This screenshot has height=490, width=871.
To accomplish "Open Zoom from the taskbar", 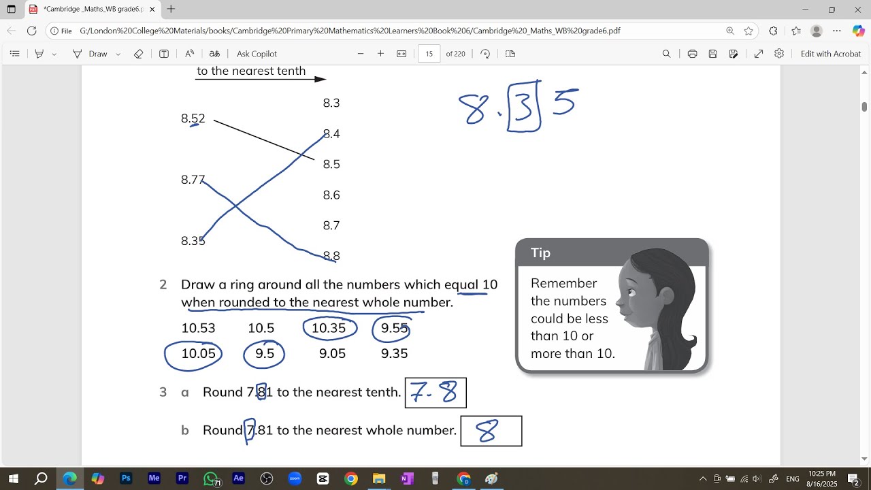I will pyautogui.click(x=295, y=478).
